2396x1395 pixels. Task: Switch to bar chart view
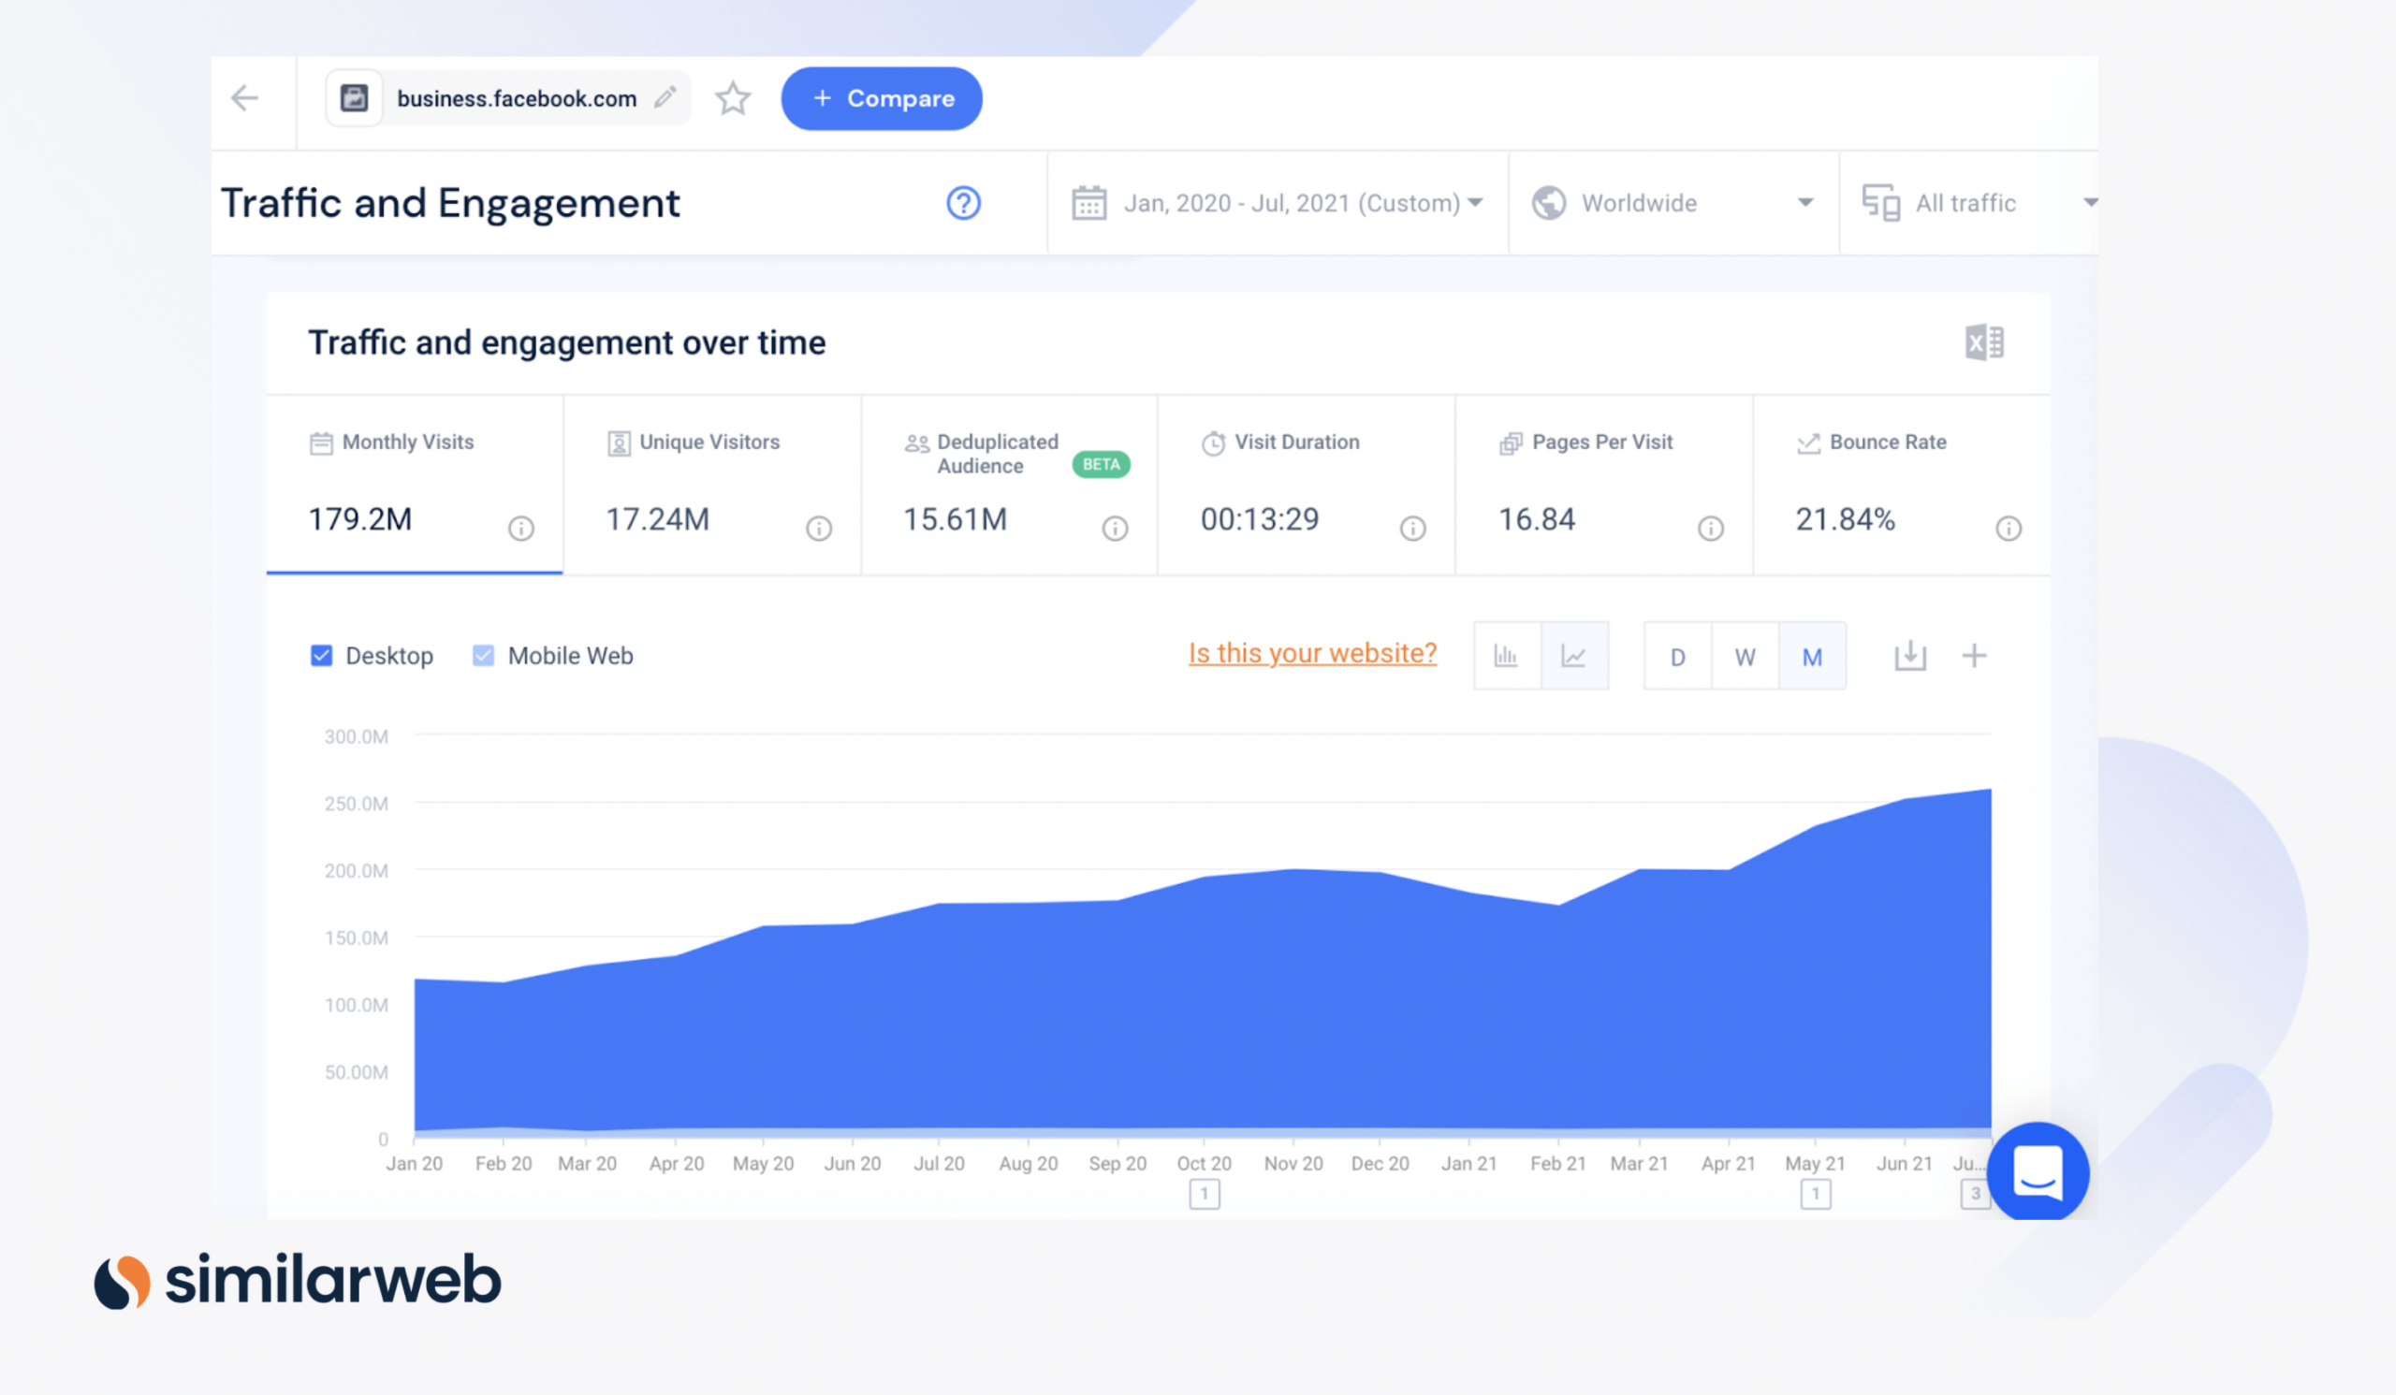click(x=1507, y=656)
